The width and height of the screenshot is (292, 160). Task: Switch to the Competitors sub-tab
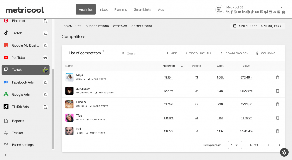142,26
